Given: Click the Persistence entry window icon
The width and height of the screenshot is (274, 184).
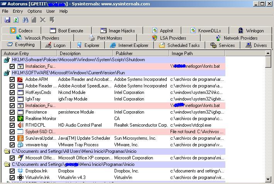Looking at the screenshot, I should pos(20,112).
